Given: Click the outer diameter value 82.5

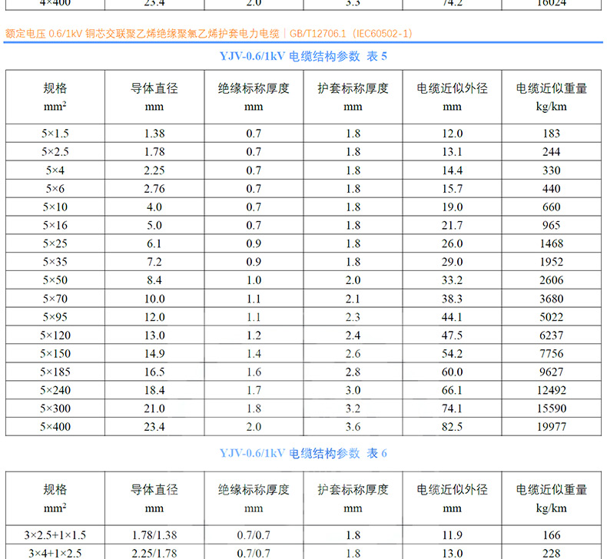Looking at the screenshot, I should point(453,427).
